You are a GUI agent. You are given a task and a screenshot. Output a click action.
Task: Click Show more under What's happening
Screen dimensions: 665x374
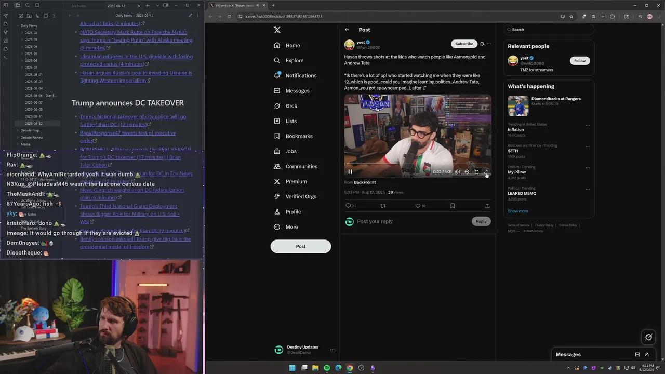pyautogui.click(x=517, y=211)
